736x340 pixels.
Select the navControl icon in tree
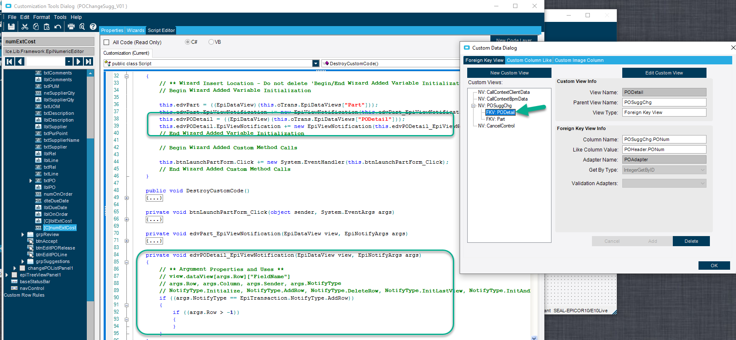click(x=14, y=288)
